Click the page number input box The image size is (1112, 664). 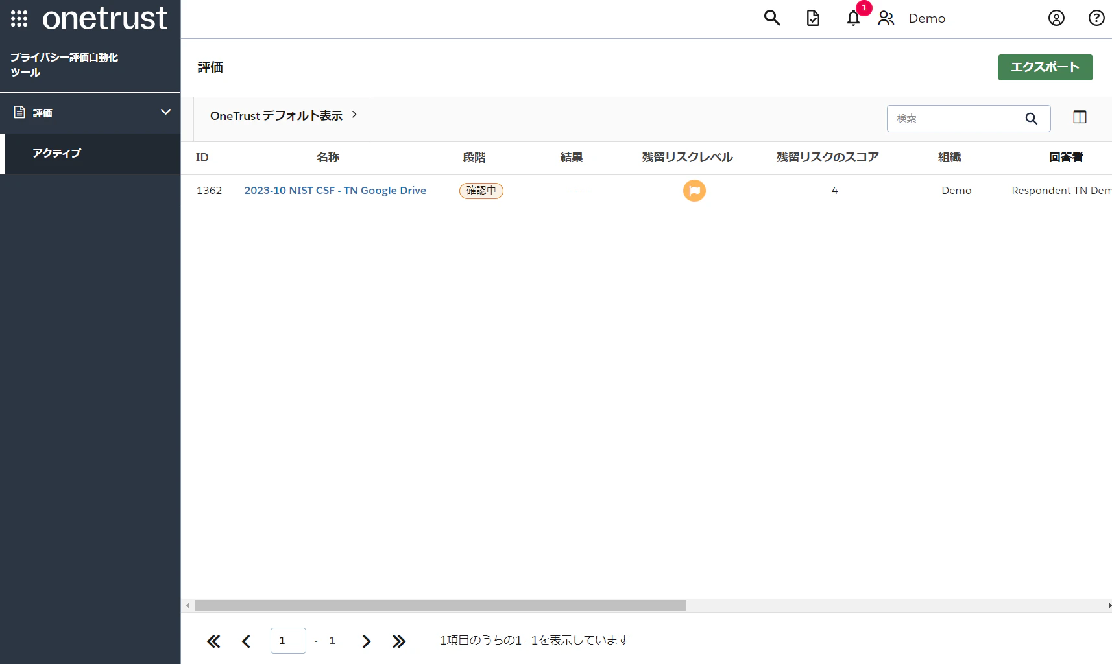click(x=288, y=641)
